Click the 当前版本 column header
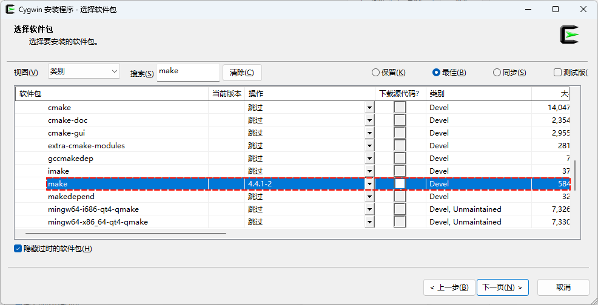This screenshot has width=598, height=305. 227,94
